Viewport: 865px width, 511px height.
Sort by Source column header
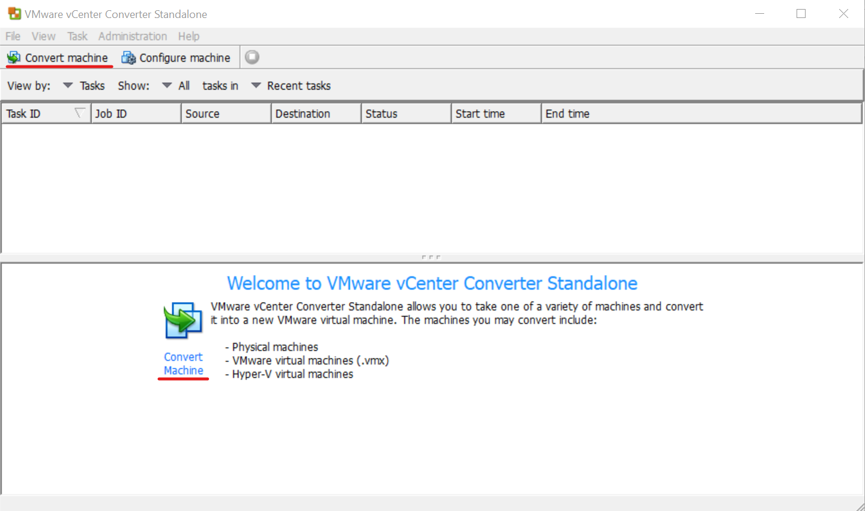[226, 113]
